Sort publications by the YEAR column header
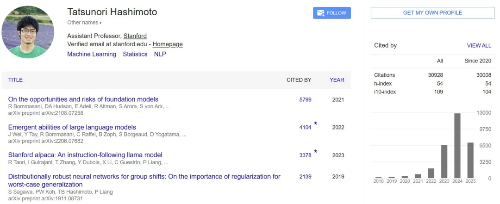Image resolution: width=500 pixels, height=204 pixels. [337, 80]
